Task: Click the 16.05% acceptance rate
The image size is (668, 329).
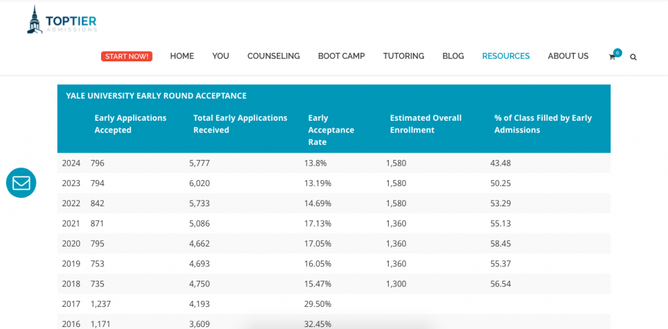Action: tap(318, 264)
